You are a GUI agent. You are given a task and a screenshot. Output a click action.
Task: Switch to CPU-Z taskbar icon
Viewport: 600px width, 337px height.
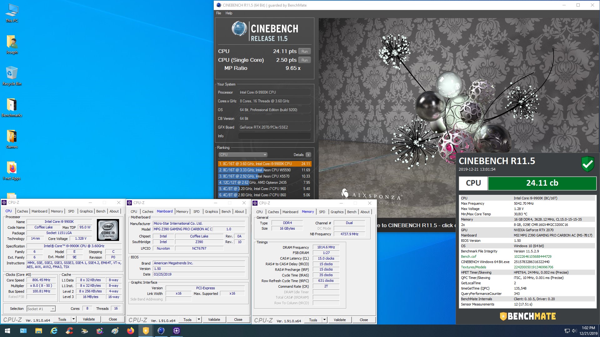tap(176, 331)
